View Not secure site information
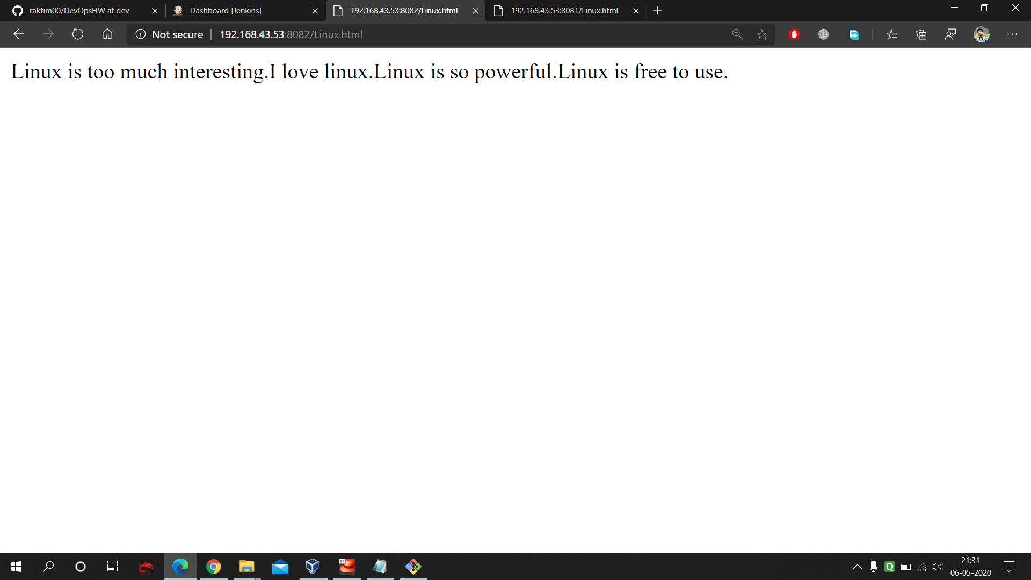The width and height of the screenshot is (1031, 580). 170,34
